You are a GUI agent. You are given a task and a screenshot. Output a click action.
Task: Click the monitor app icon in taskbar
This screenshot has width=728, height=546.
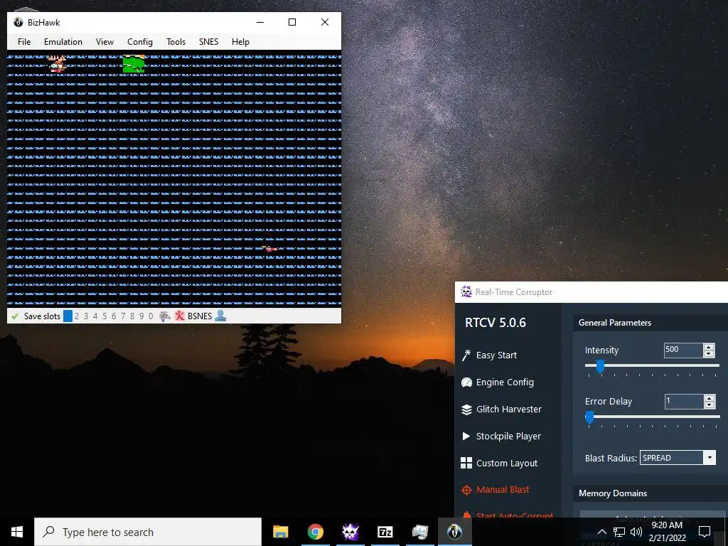[x=419, y=532]
